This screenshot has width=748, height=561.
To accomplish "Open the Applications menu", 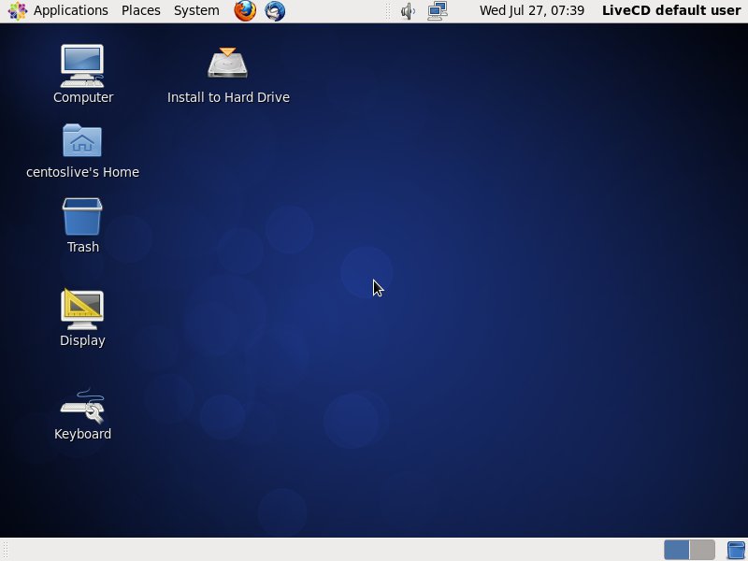I will [58, 10].
